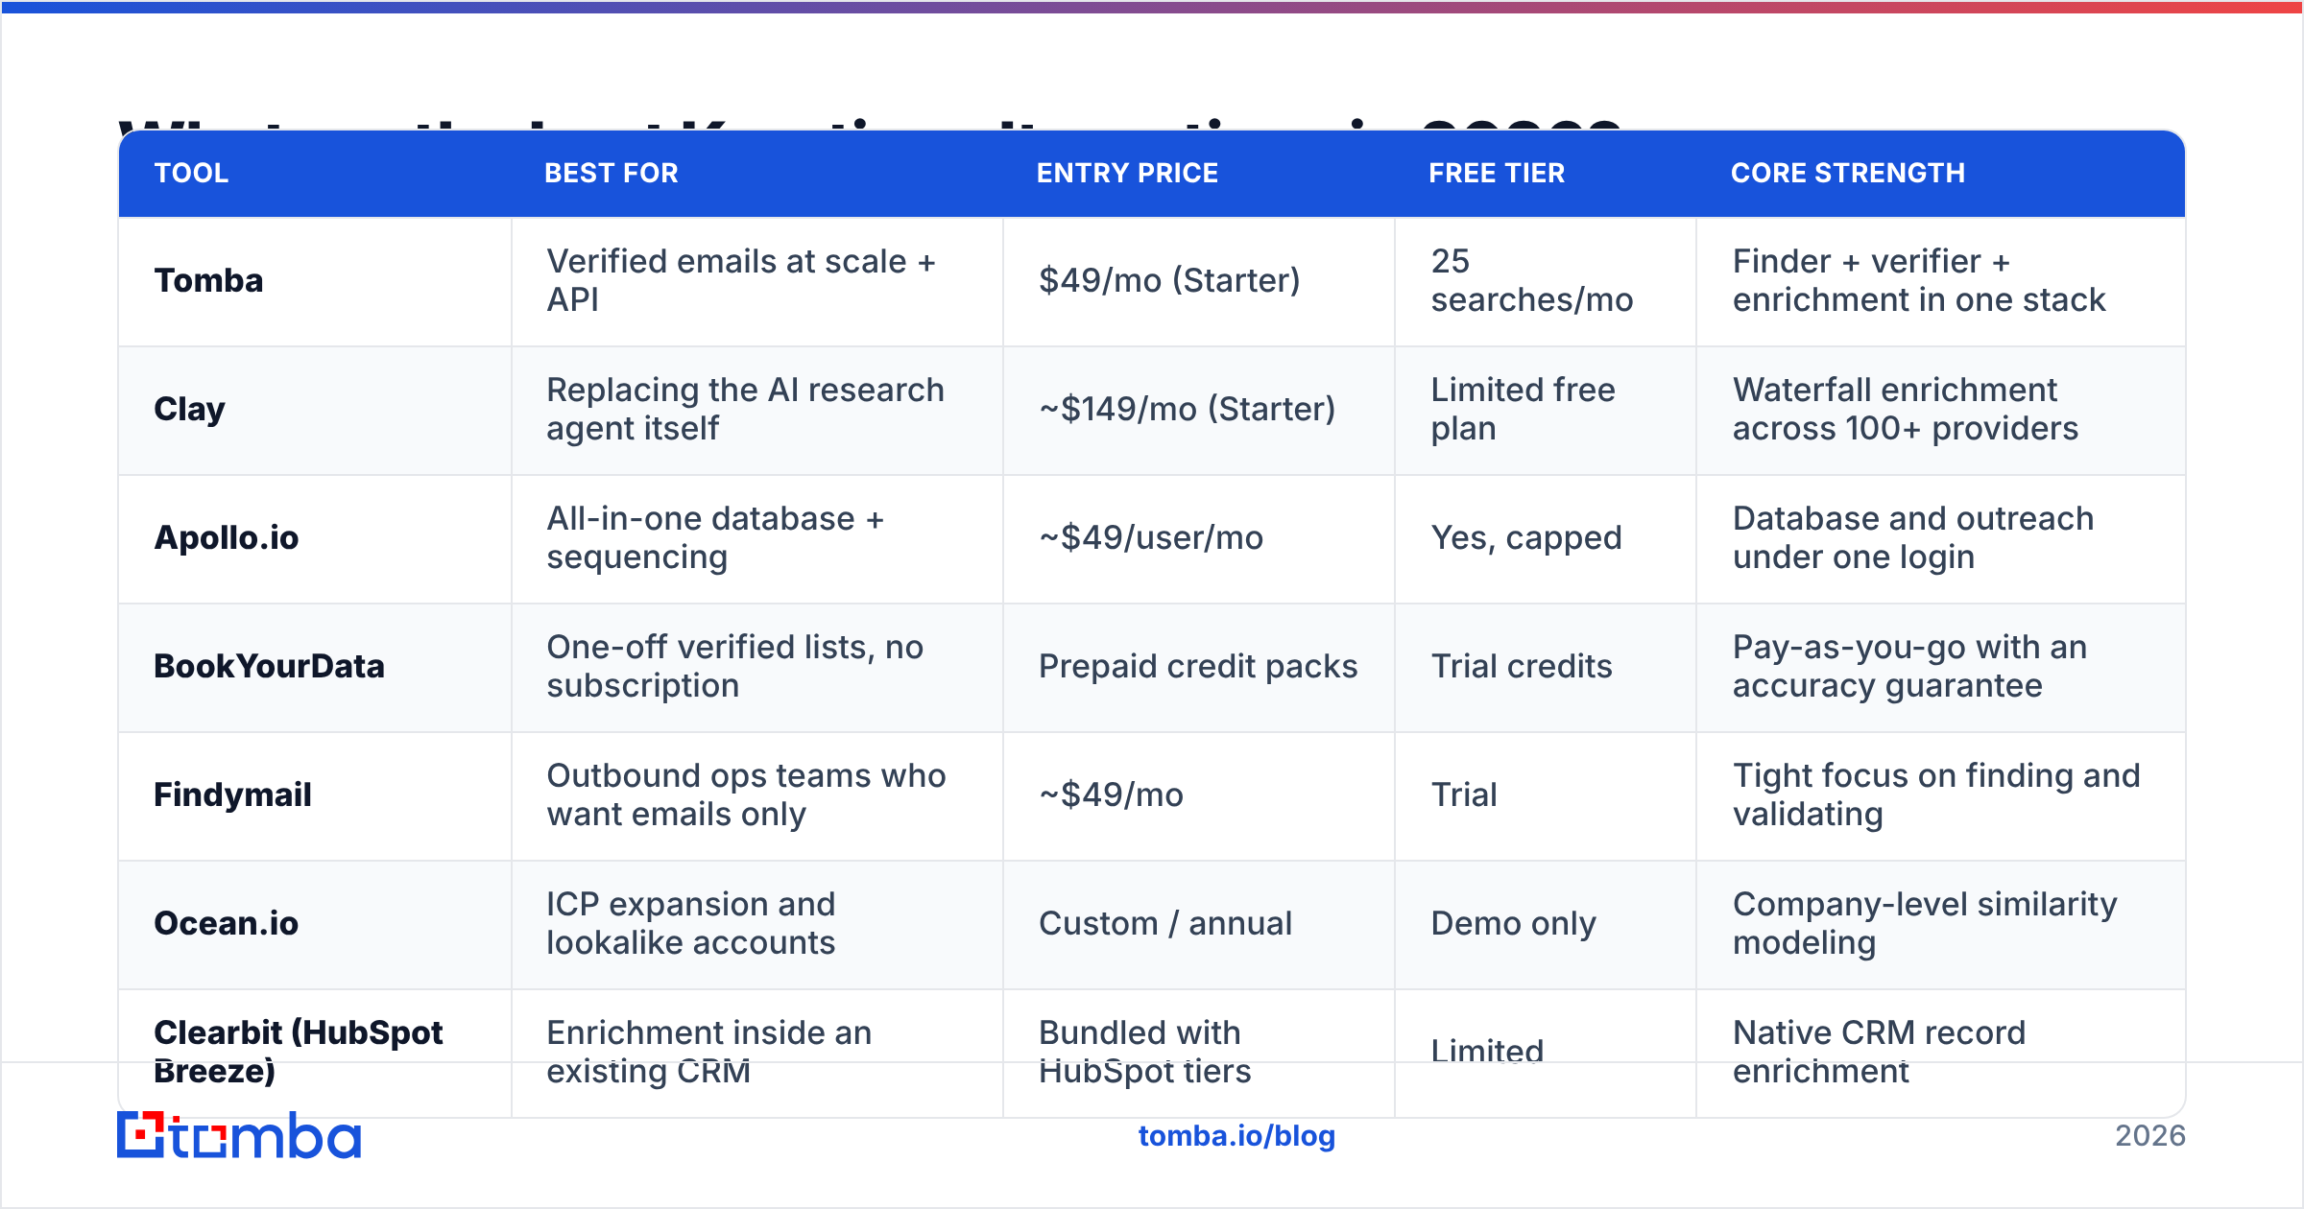Click the Tomba logo
Image resolution: width=2304 pixels, height=1209 pixels.
coord(239,1135)
